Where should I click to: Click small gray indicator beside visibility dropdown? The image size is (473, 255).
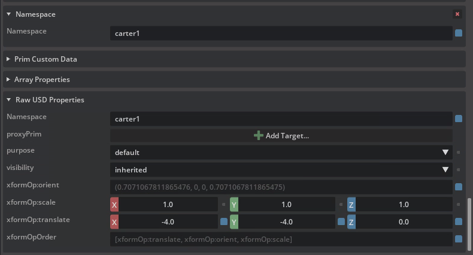(459, 169)
